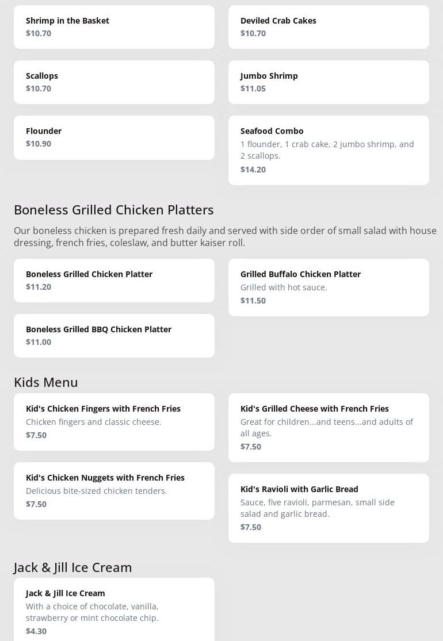Open the Jack & Jill Ice Cream item card
This screenshot has width=443, height=641.
(x=114, y=609)
